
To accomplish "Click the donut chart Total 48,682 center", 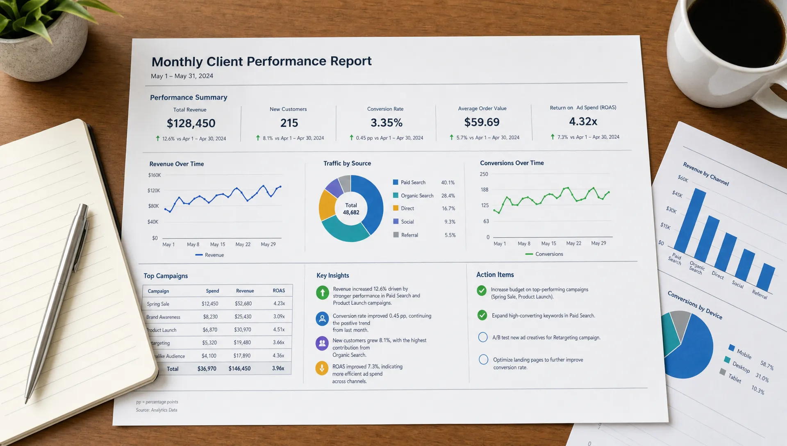I will click(x=351, y=209).
